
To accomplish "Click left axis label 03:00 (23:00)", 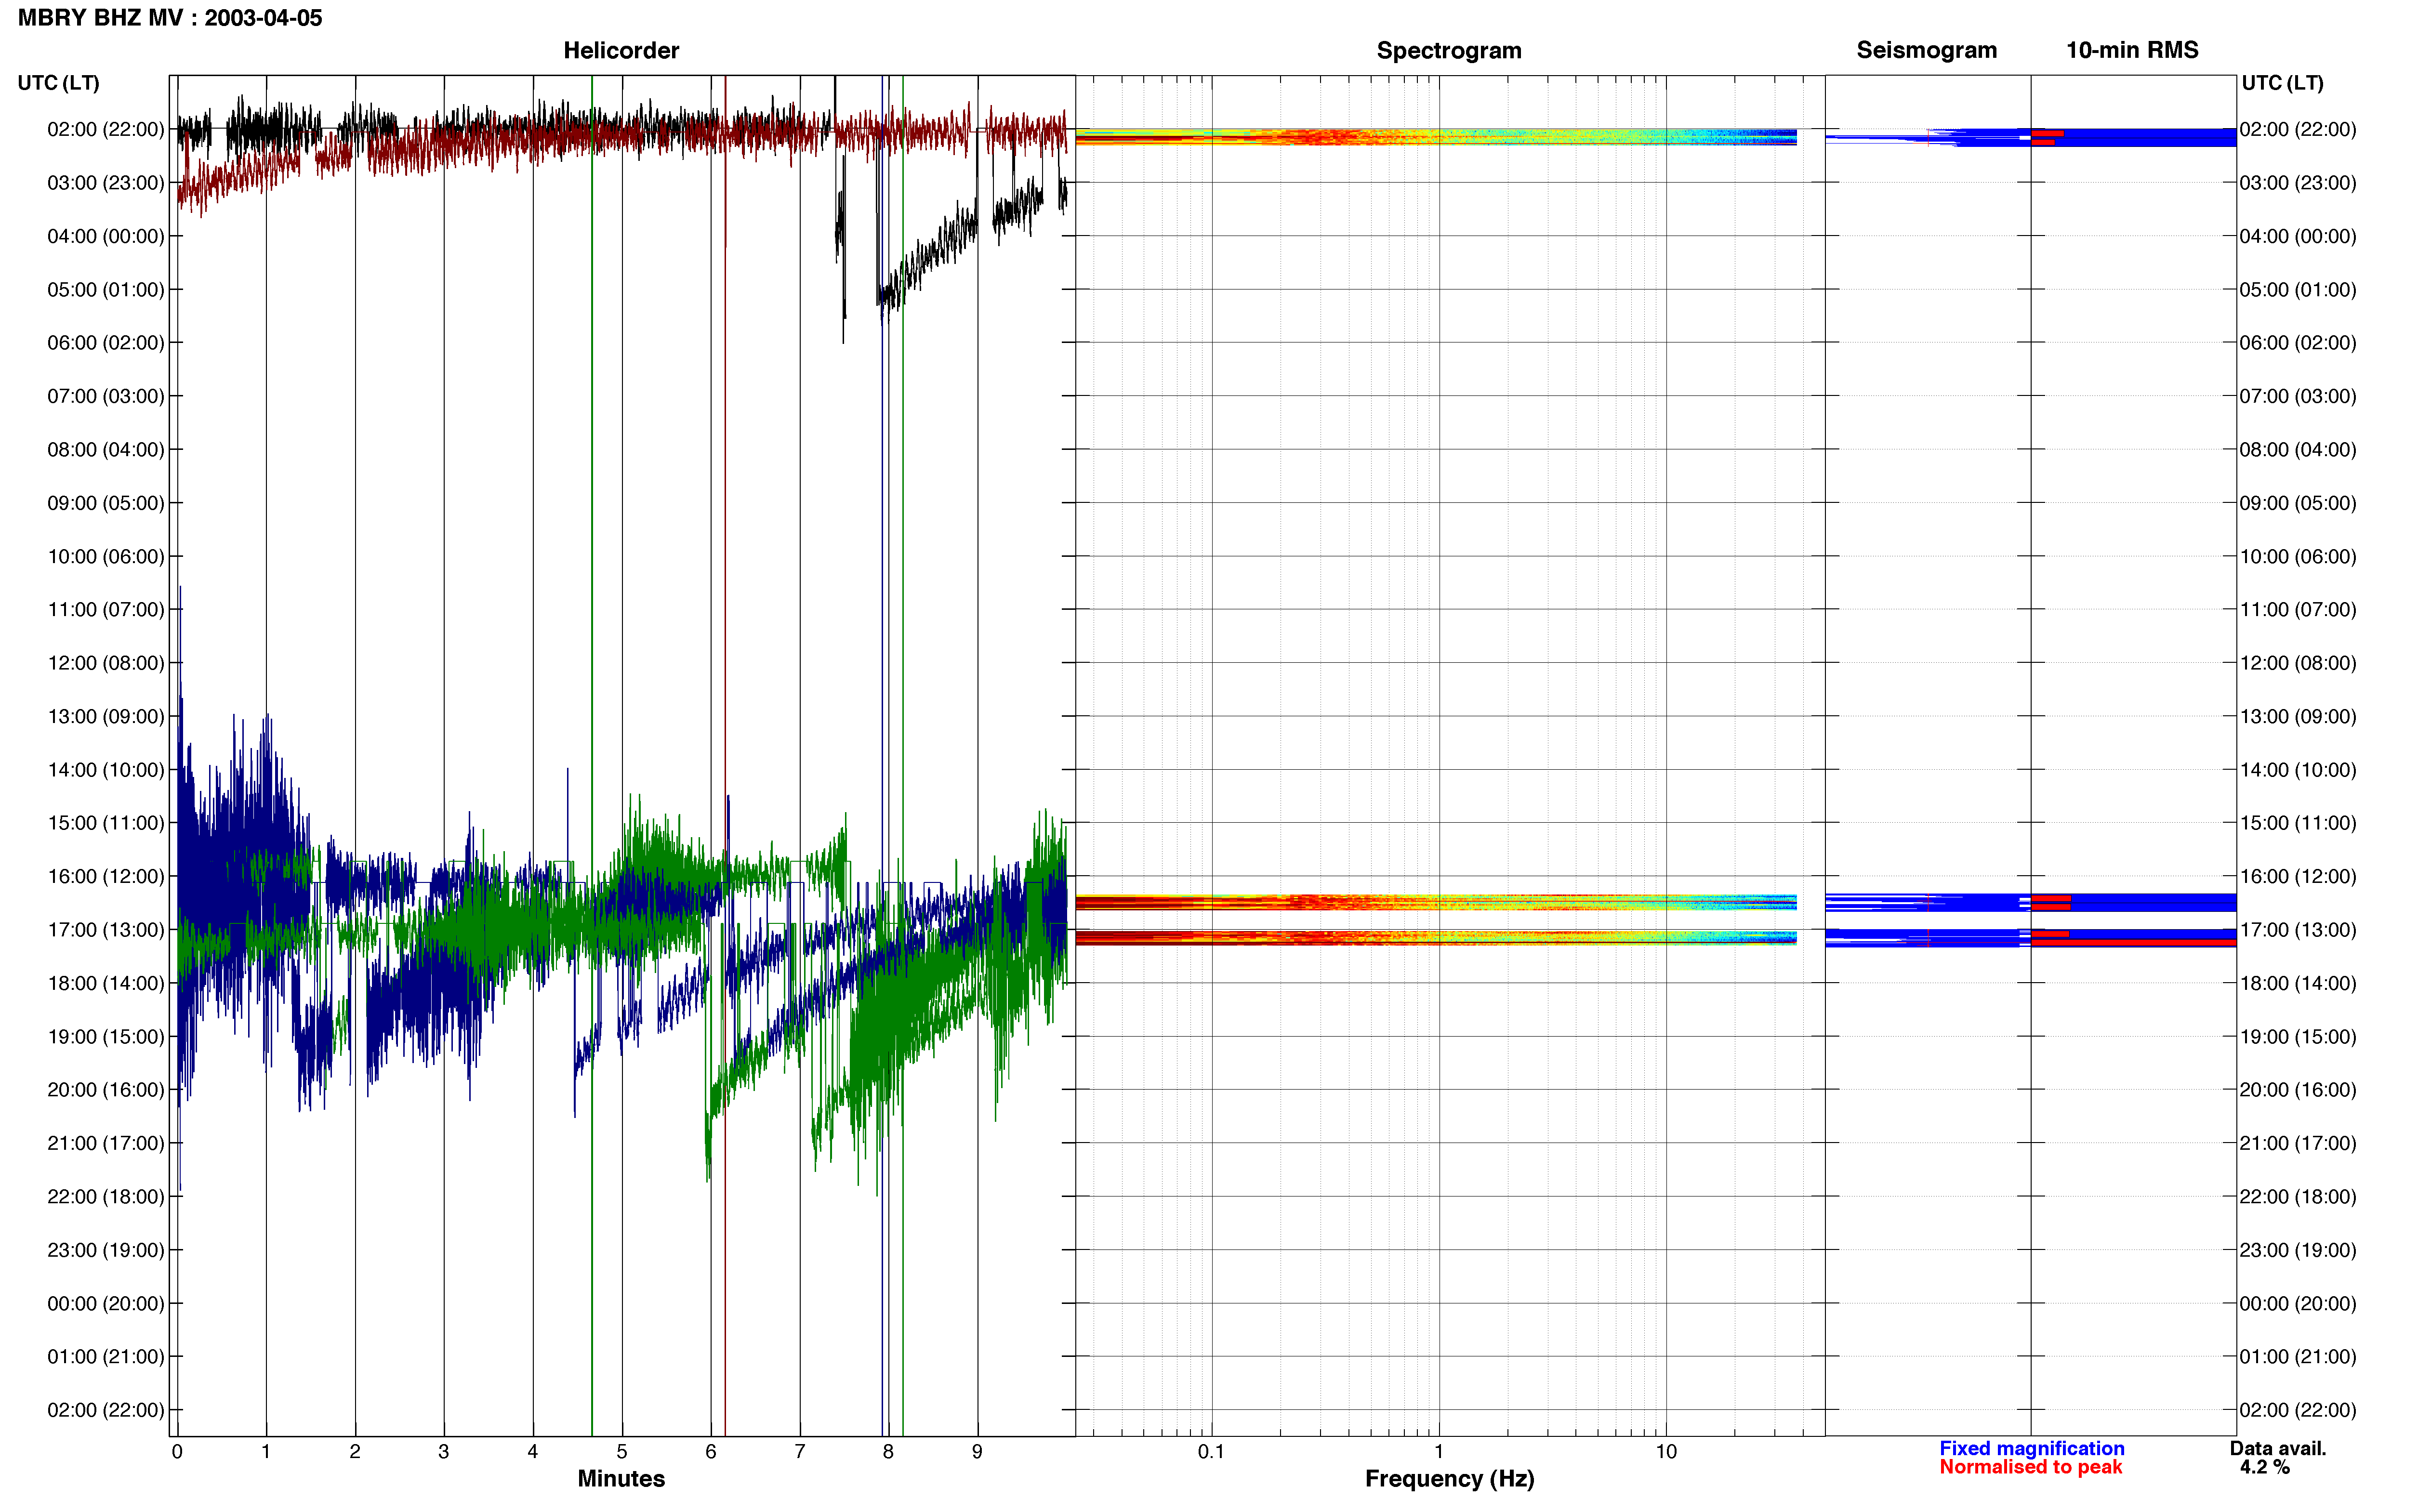I will pos(106,183).
